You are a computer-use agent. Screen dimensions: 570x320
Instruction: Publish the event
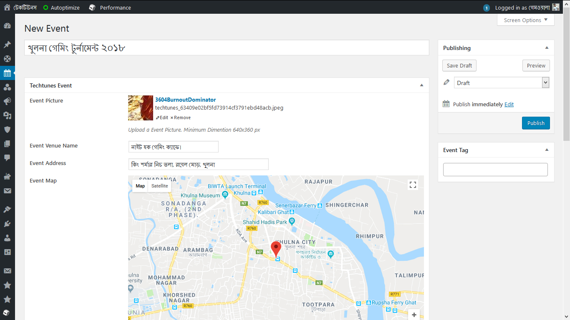pos(536,123)
